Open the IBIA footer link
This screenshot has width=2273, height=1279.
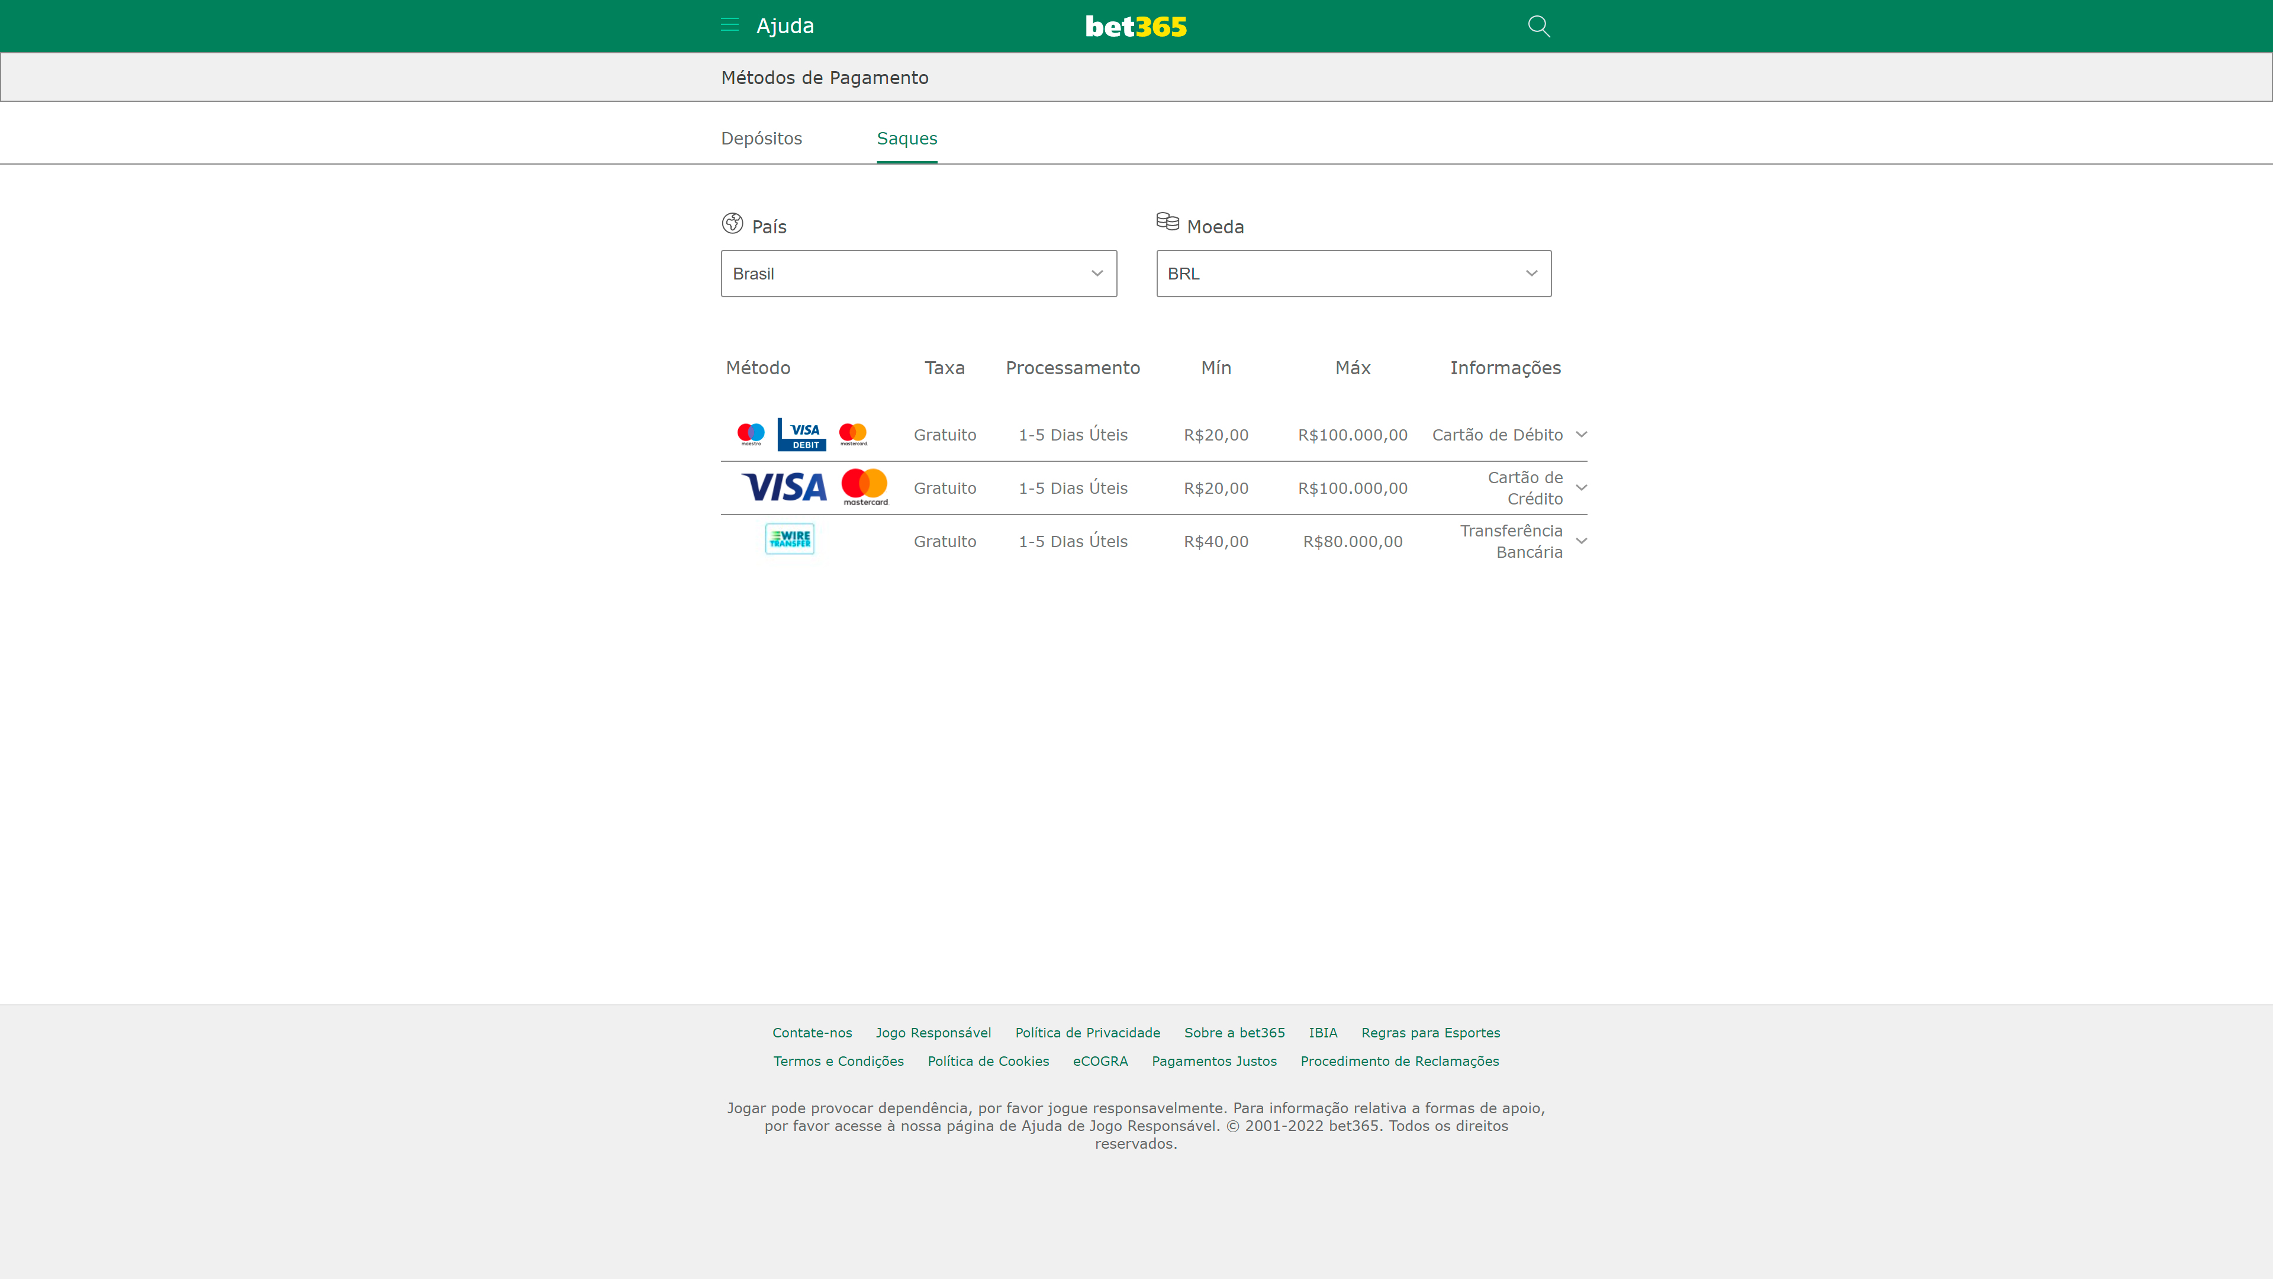coord(1323,1033)
